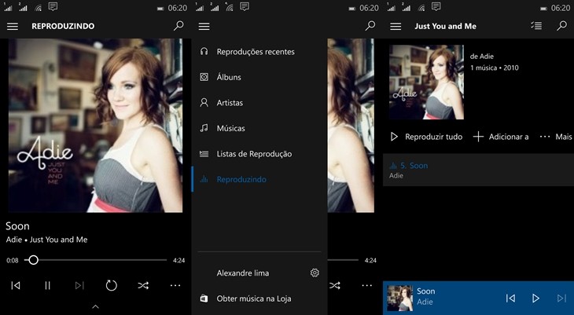Image resolution: width=574 pixels, height=315 pixels.
Task: Skip to previous track on Reproduzindo screen
Action: [16, 285]
